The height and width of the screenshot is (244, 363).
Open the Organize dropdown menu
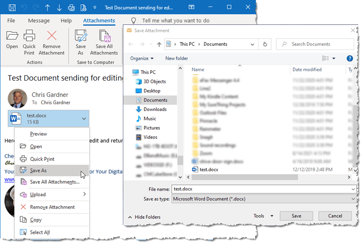coord(142,58)
